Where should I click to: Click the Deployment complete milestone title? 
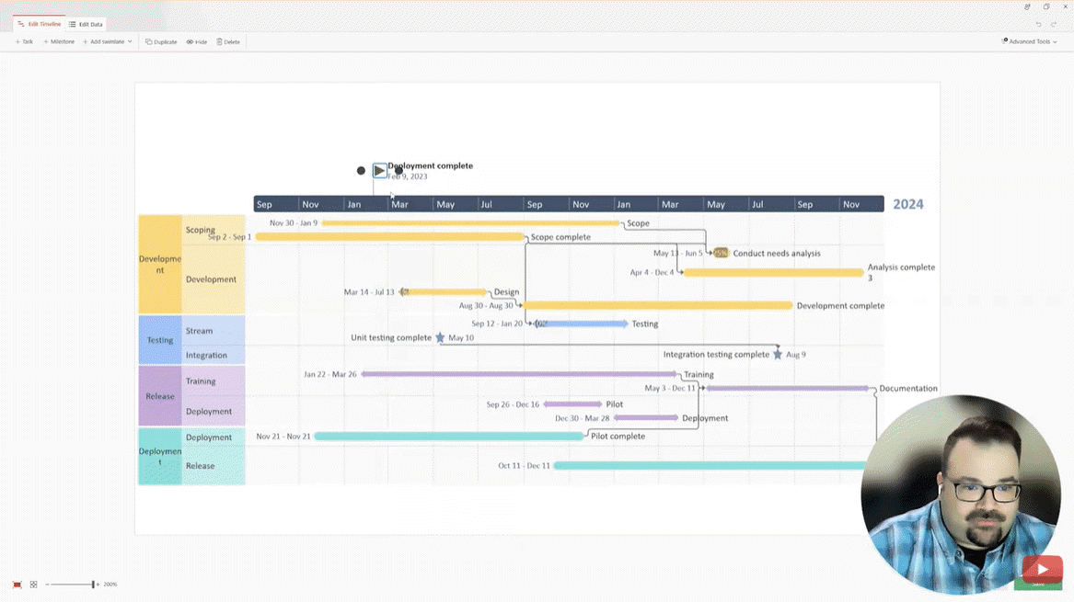click(x=430, y=165)
